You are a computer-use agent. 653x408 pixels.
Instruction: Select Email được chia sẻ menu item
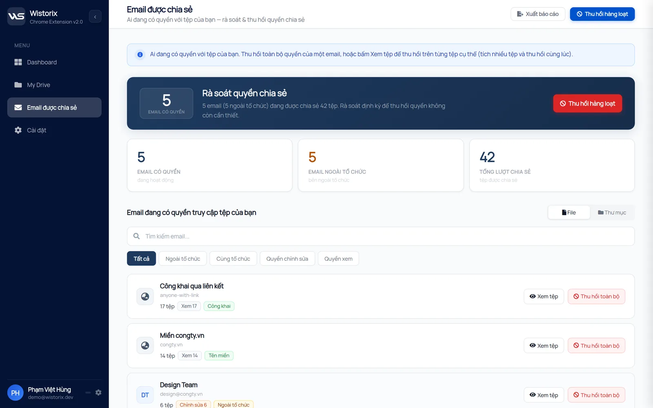[x=54, y=108]
